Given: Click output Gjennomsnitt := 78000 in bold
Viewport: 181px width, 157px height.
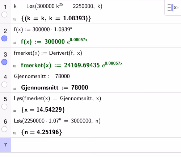Looking at the screenshot, I should [x=55, y=87].
